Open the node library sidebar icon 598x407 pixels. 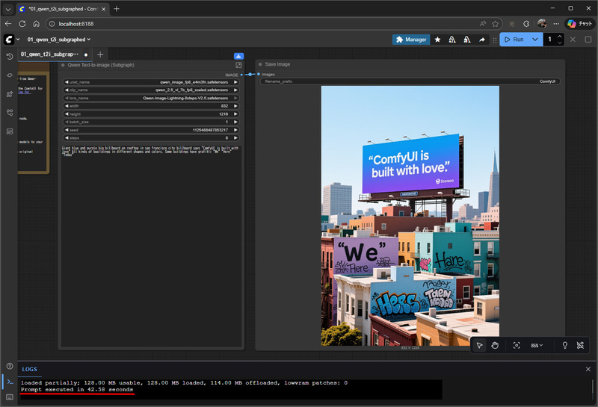coord(10,75)
